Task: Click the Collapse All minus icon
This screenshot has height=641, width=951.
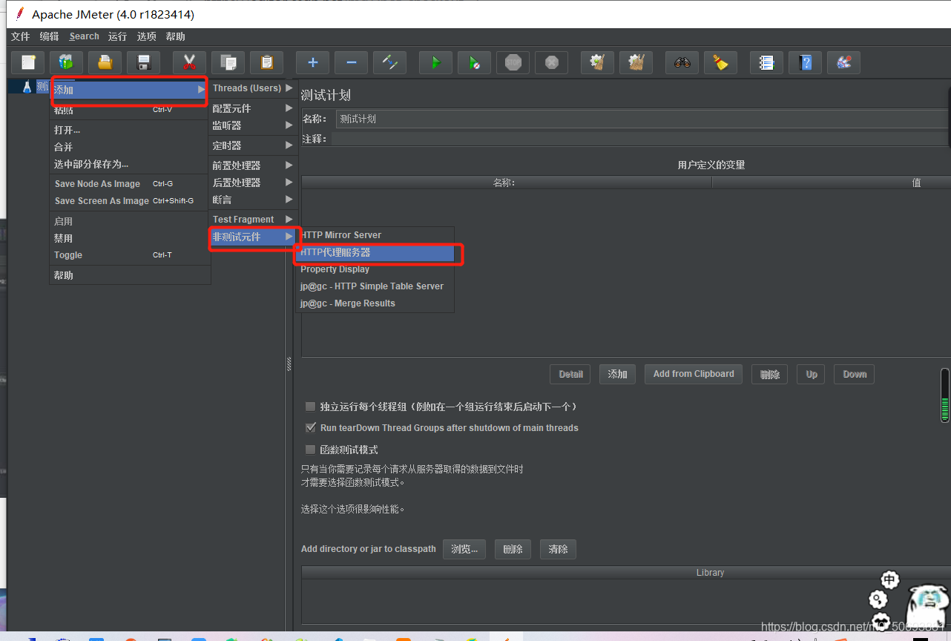Action: [352, 62]
